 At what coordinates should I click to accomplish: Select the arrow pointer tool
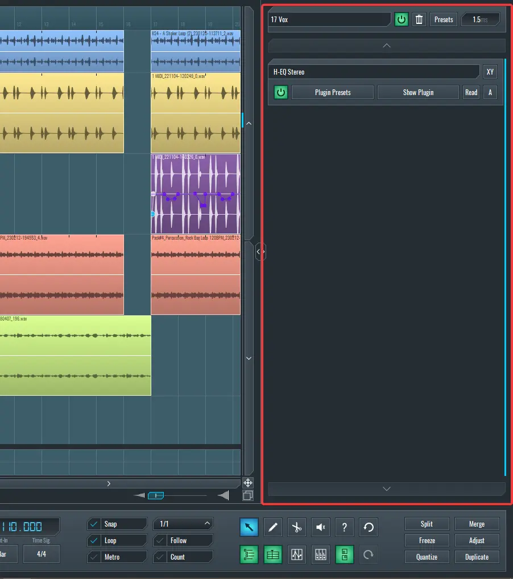(249, 527)
